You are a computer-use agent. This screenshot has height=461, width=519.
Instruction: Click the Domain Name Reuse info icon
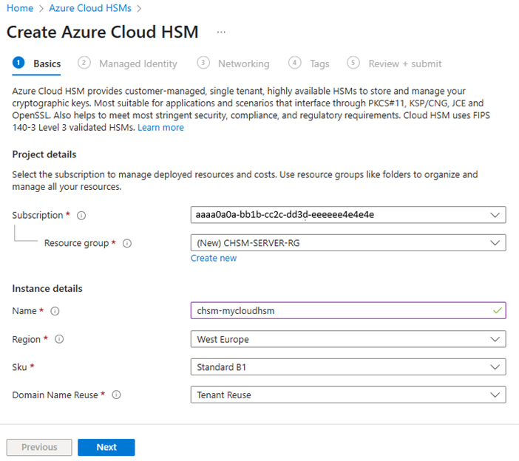[x=116, y=395]
